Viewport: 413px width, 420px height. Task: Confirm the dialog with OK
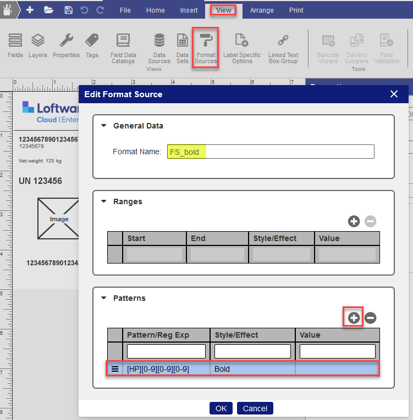(221, 408)
